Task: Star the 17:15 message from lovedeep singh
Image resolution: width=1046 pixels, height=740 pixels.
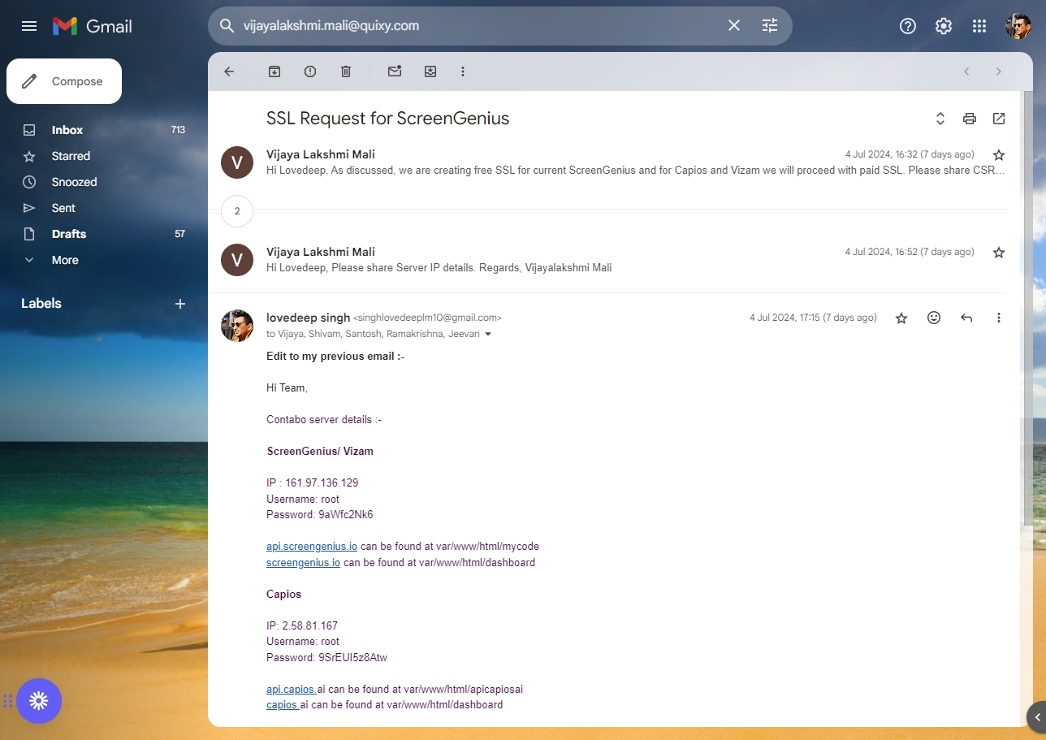Action: point(901,318)
